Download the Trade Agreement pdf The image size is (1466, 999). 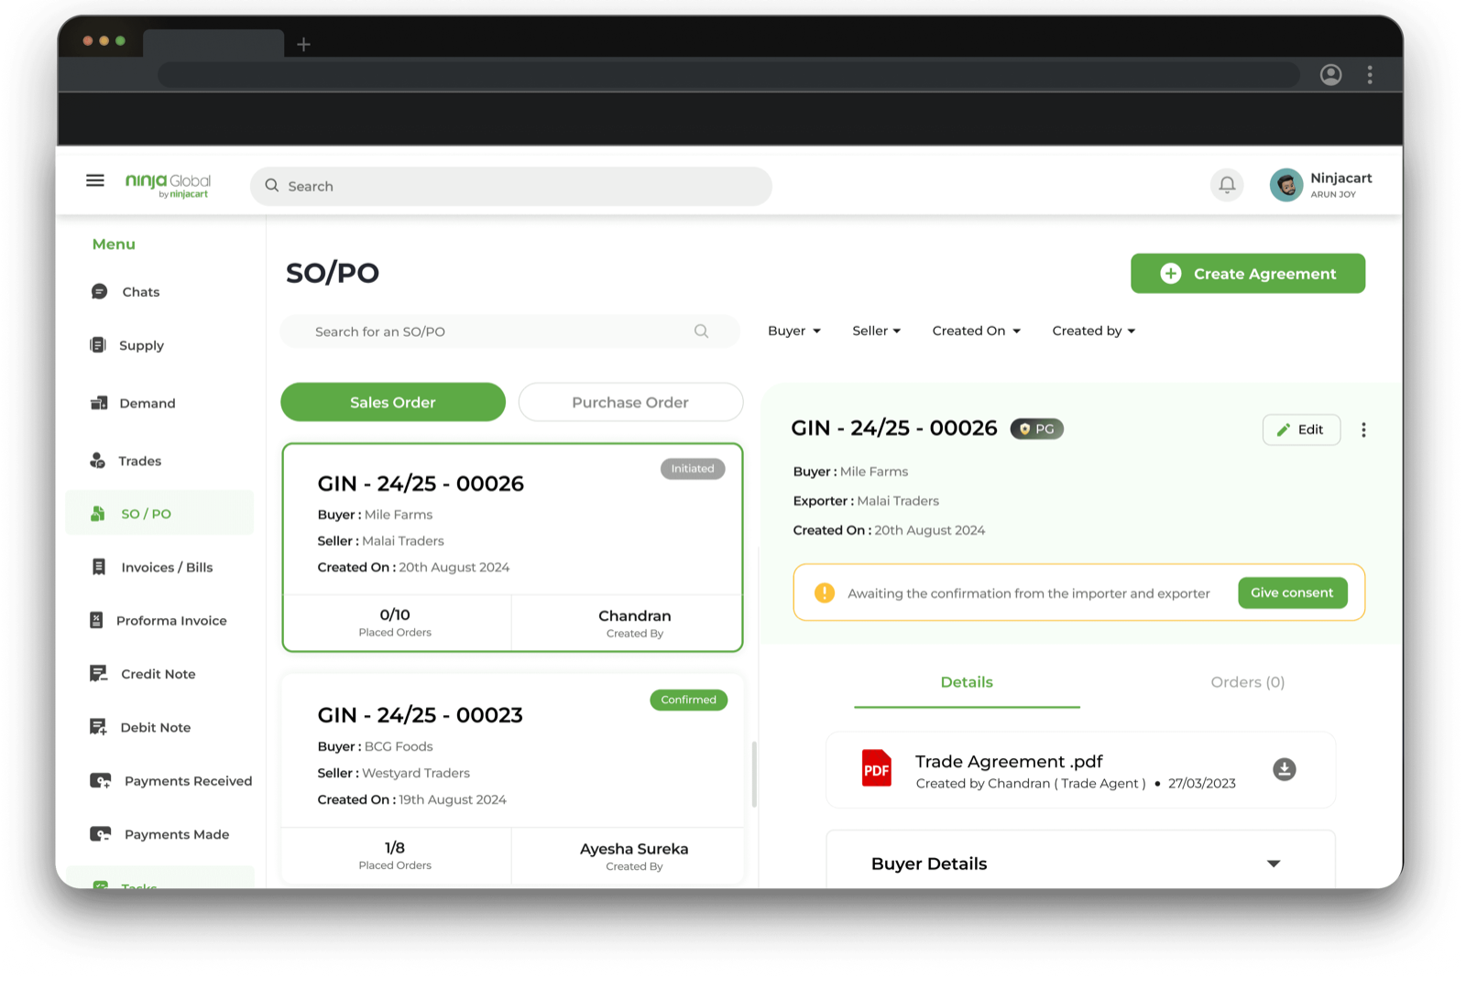(x=1284, y=769)
